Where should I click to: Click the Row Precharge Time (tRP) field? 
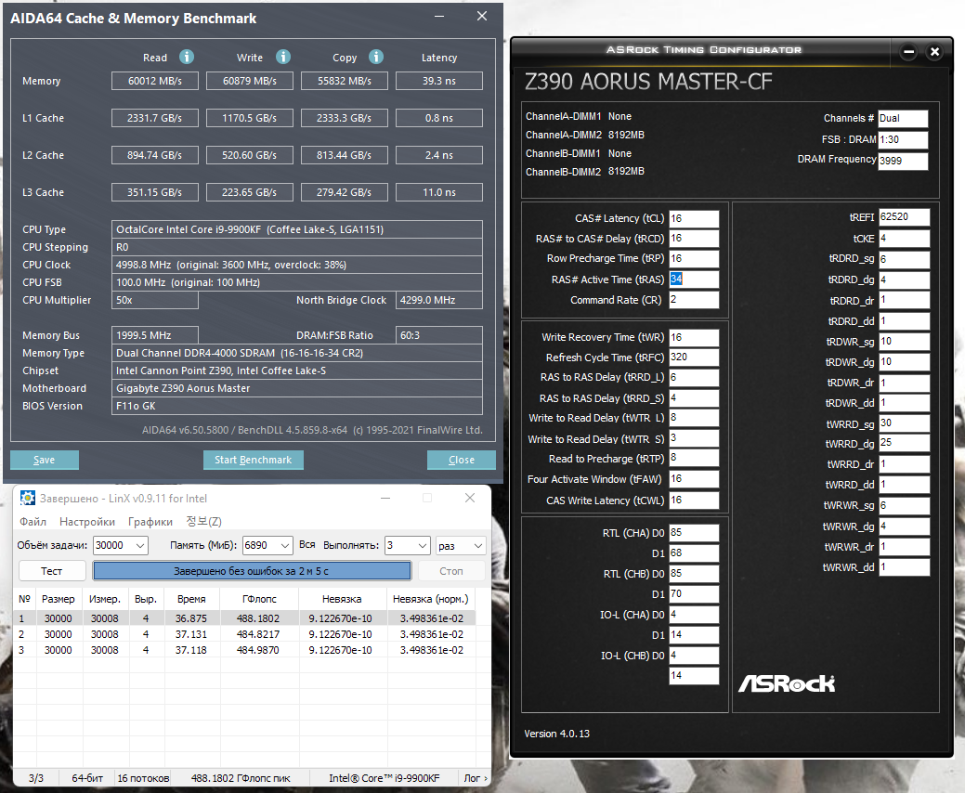694,258
